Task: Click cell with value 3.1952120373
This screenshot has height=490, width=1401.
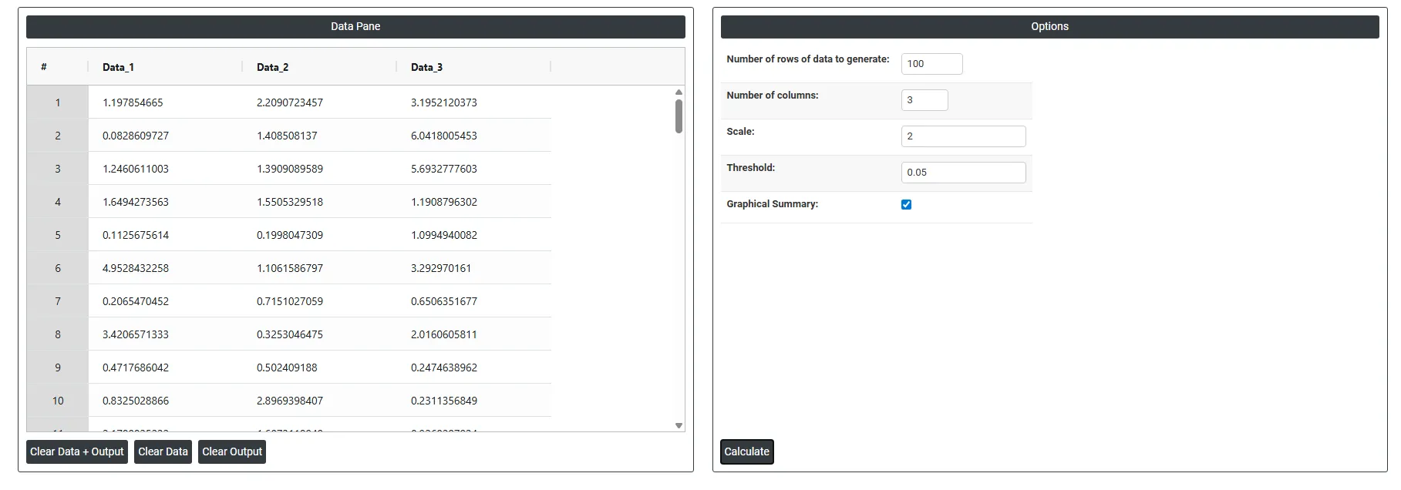Action: click(x=474, y=102)
